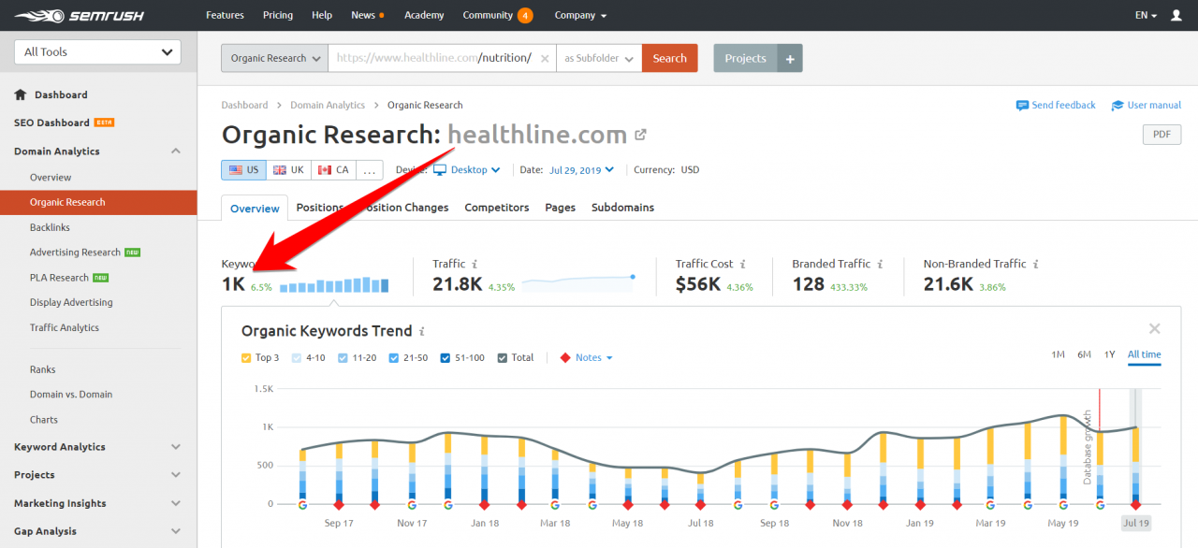Screen dimensions: 1198x548
Task: Select the UK database flag
Action: (x=287, y=170)
